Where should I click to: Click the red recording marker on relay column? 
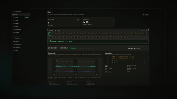point(75,69)
